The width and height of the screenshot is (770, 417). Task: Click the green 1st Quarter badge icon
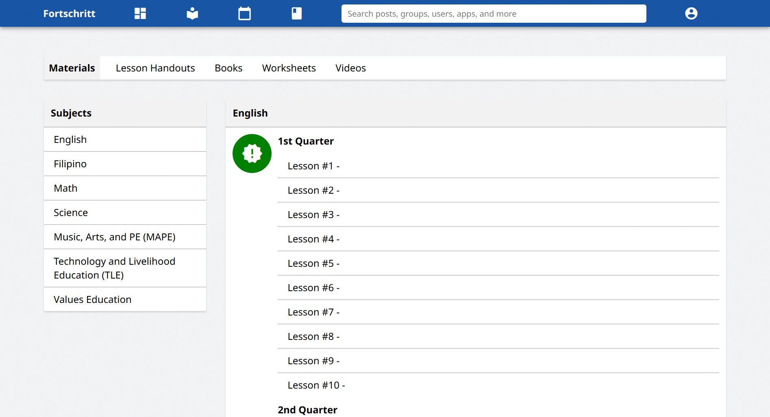tap(252, 153)
